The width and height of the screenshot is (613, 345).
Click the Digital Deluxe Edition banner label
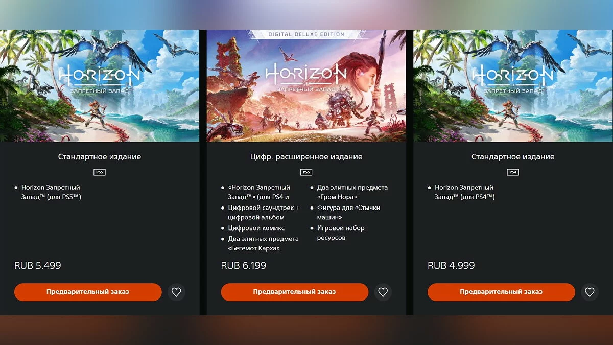(x=306, y=34)
